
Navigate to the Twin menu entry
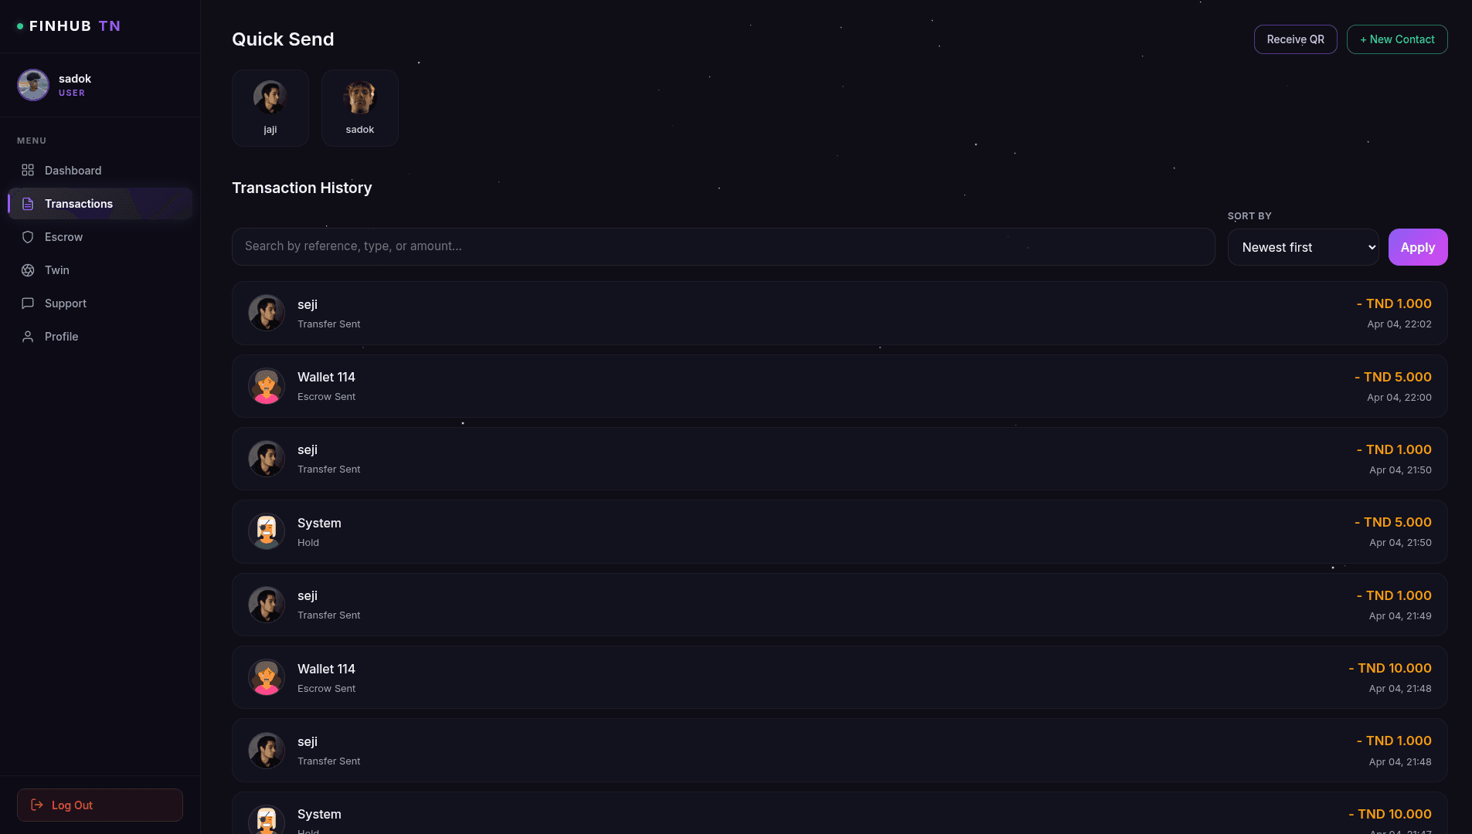pos(56,270)
